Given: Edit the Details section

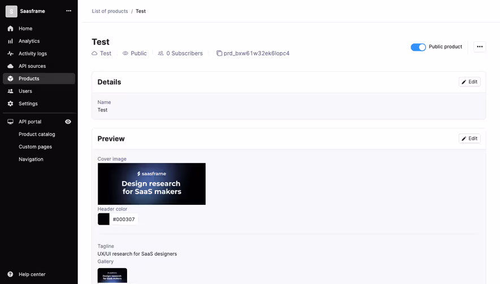Looking at the screenshot, I should pos(469,82).
